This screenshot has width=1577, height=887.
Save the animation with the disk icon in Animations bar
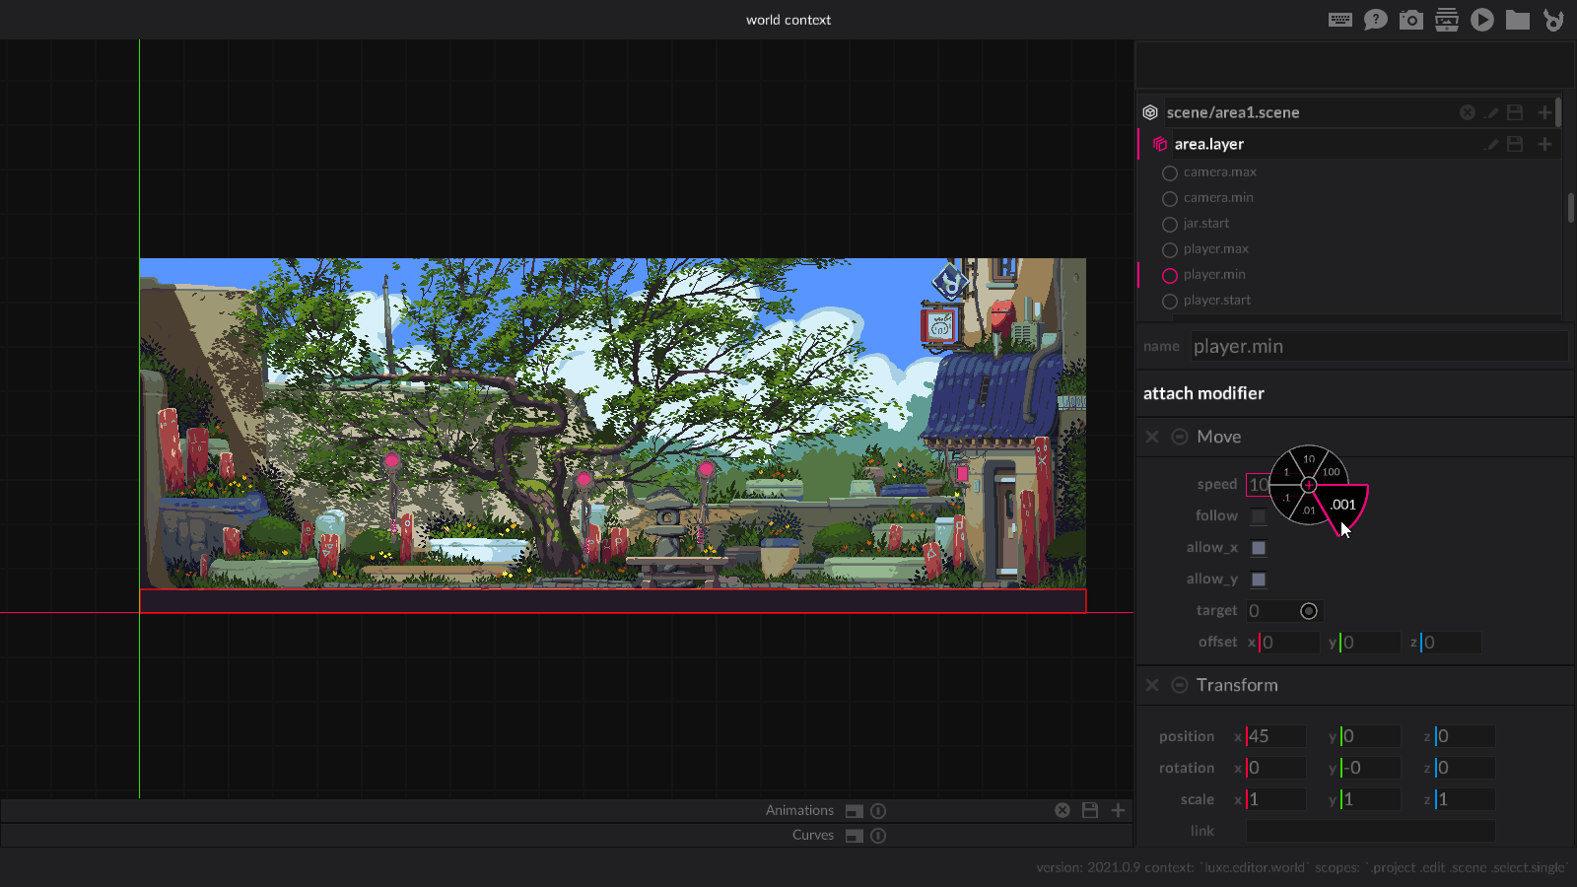point(1090,810)
